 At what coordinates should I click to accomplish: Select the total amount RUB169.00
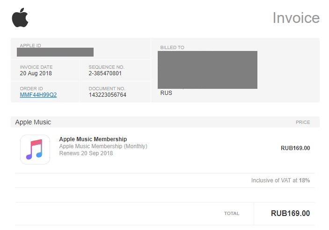[x=290, y=214]
